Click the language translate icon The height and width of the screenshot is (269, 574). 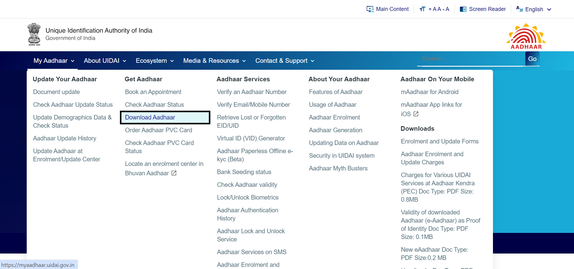520,9
